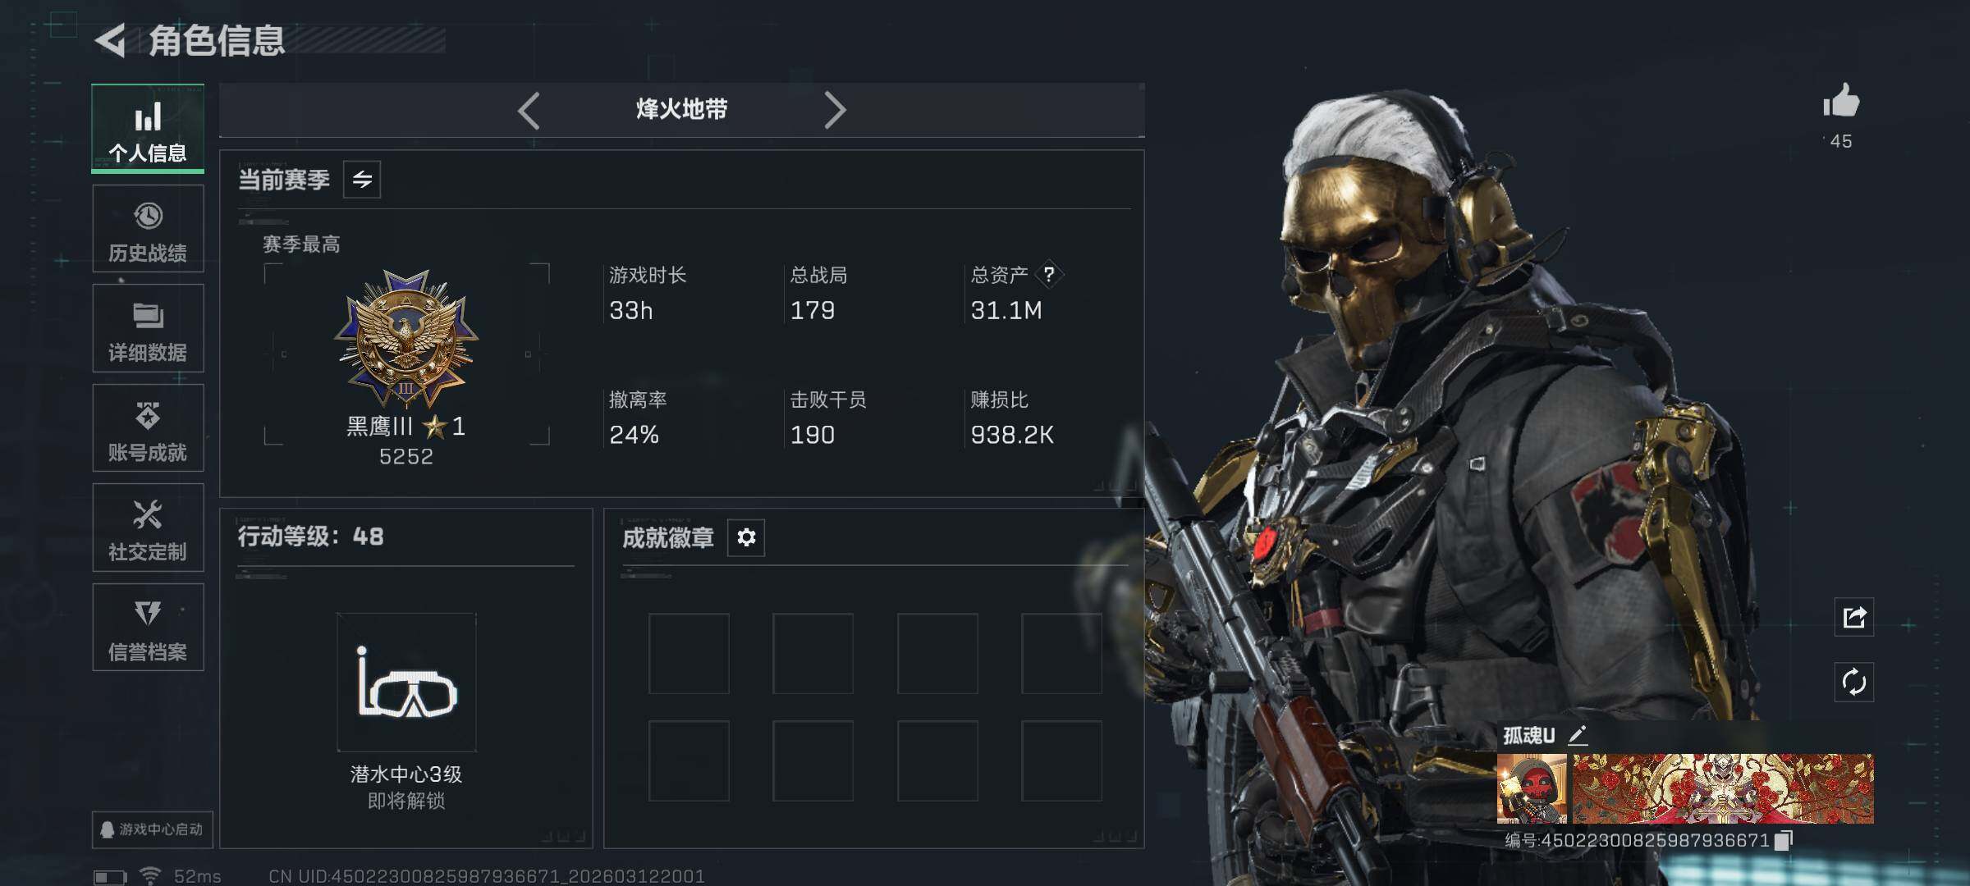The image size is (1970, 886).
Task: Select the 历史战绩 tab
Action: [148, 229]
